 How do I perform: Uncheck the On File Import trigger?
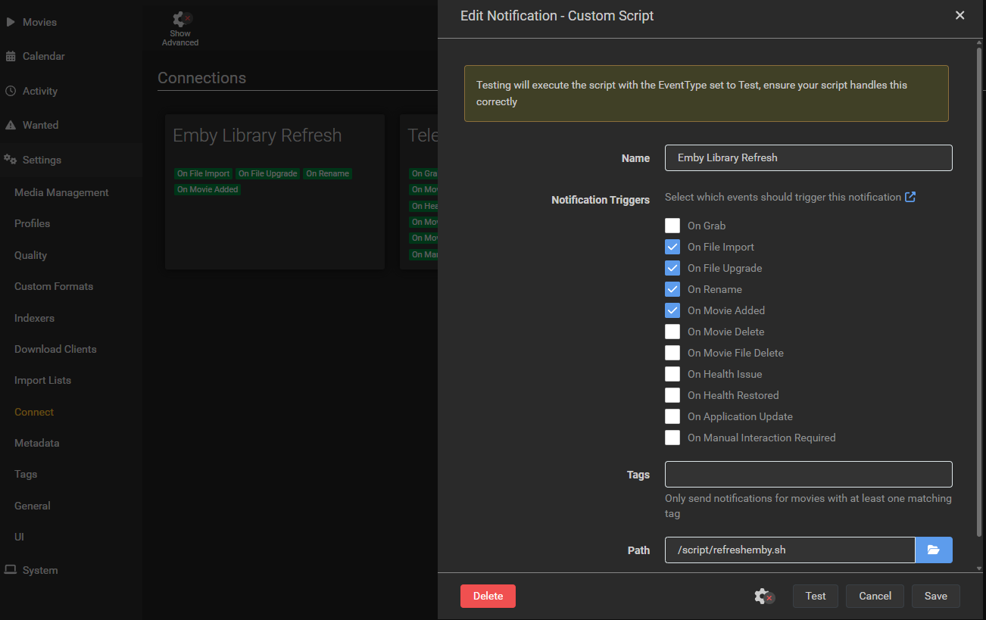672,247
